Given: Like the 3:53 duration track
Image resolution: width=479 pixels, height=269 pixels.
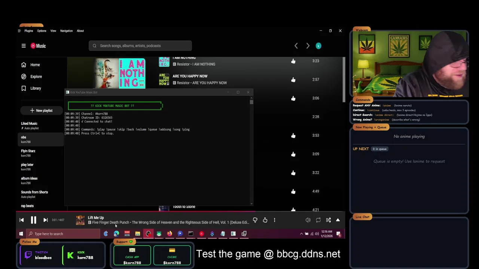Looking at the screenshot, I should (293, 136).
